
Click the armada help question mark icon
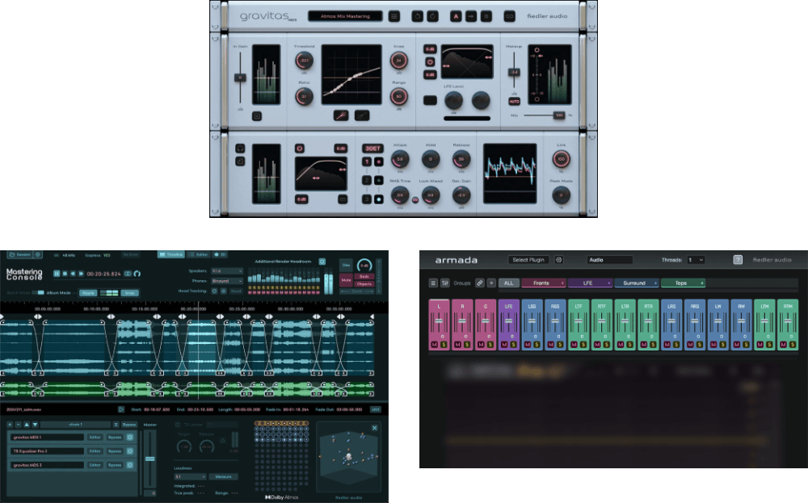738,260
